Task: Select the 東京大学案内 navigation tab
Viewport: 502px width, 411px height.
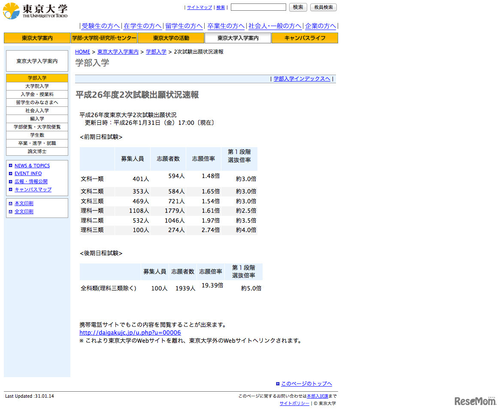Action: click(x=37, y=38)
